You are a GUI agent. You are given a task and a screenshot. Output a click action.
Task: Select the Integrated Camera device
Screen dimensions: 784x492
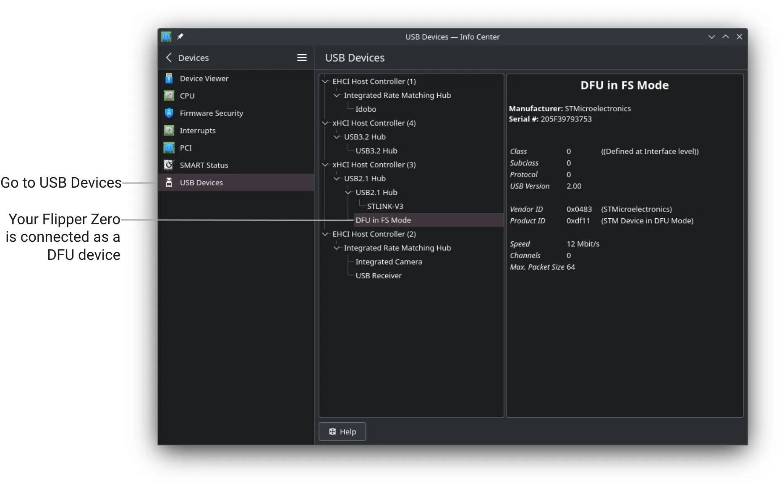[389, 262]
